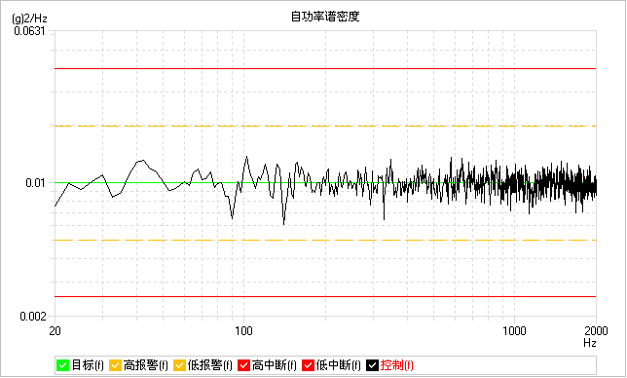Screen dimensions: 627x378
Task: Select the 目标(f) legend label text
Action: click(88, 365)
